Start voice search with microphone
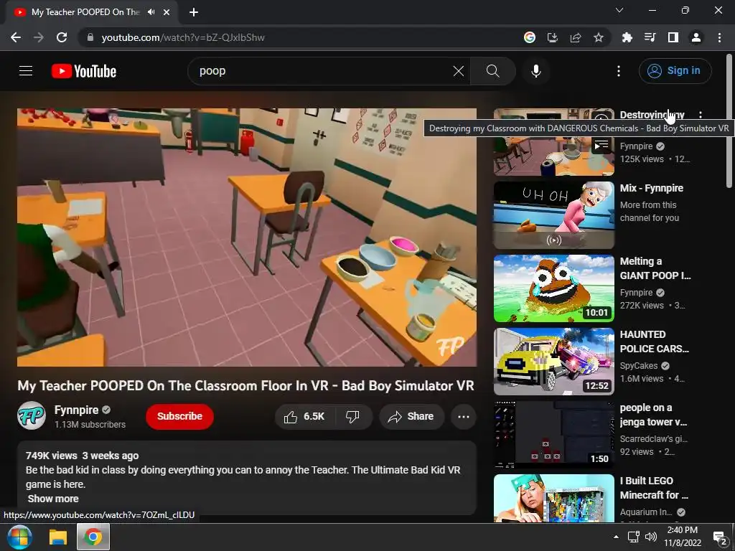 coord(535,71)
